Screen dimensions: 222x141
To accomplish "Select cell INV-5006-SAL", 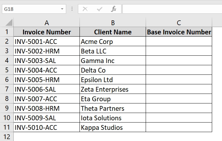I will click(46, 89).
